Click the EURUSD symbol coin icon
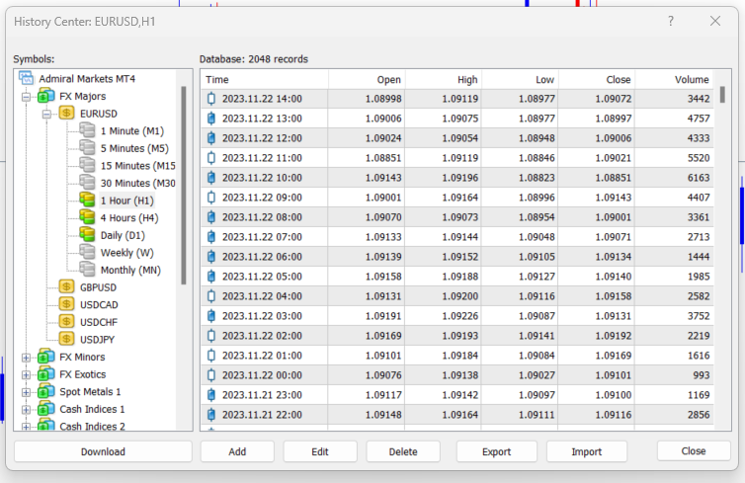 (x=66, y=113)
